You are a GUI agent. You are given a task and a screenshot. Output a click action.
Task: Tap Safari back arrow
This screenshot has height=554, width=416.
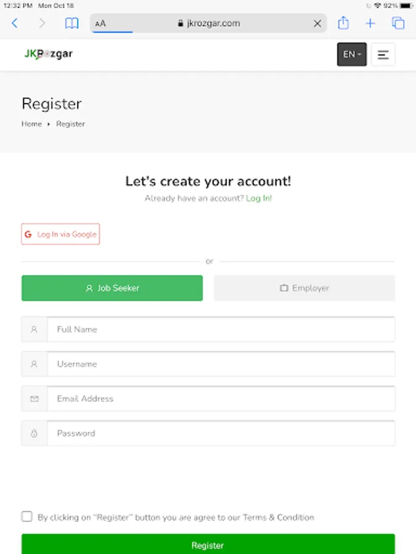tap(15, 23)
